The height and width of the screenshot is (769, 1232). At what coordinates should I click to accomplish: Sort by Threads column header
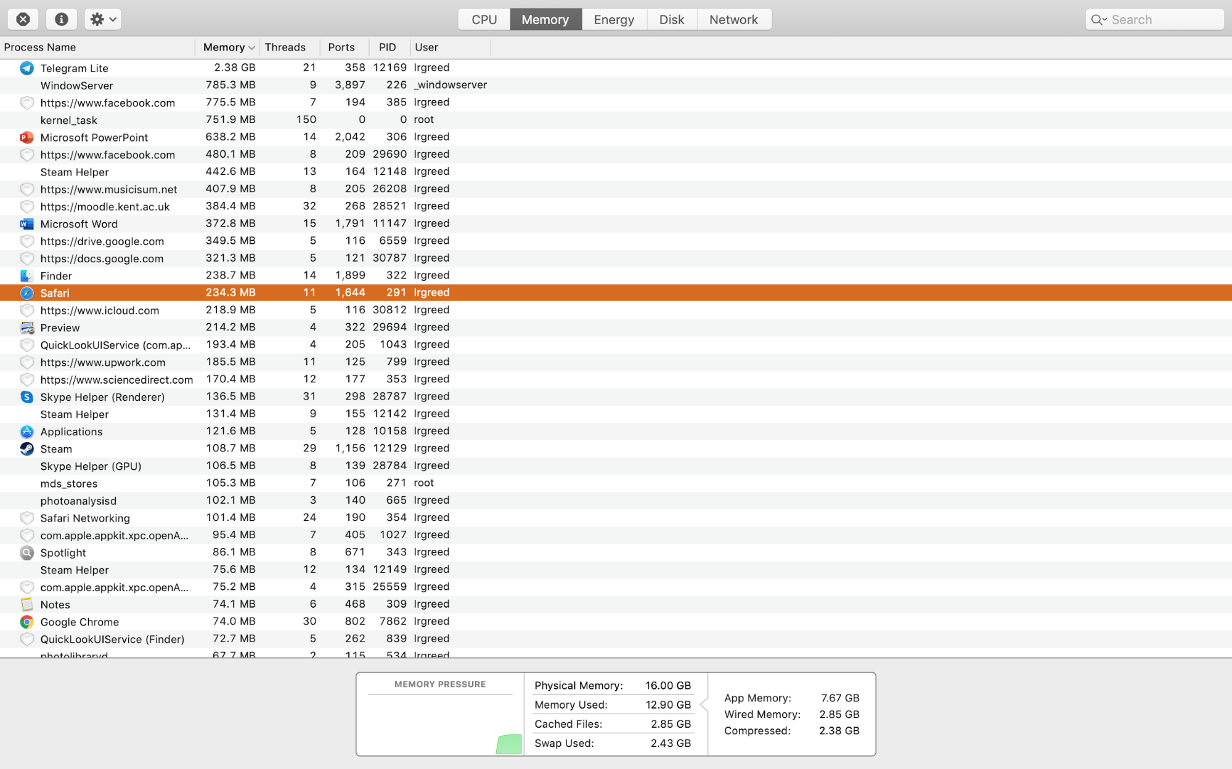point(289,47)
